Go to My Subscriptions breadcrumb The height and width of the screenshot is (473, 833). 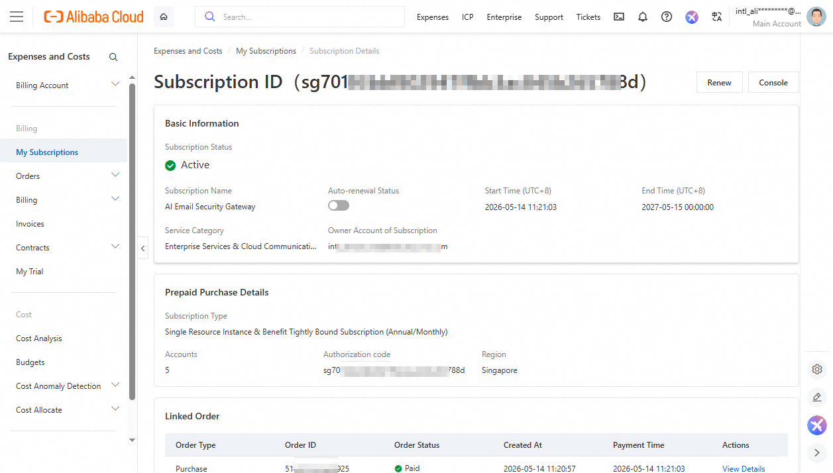tap(266, 51)
